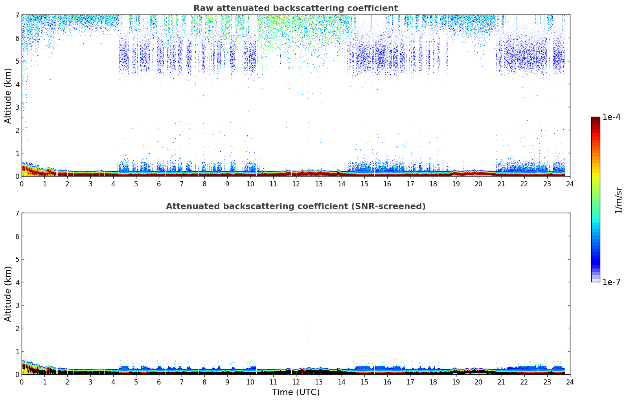Click the '1e-4' colorbar maximum label
The image size is (627, 401).
611,117
